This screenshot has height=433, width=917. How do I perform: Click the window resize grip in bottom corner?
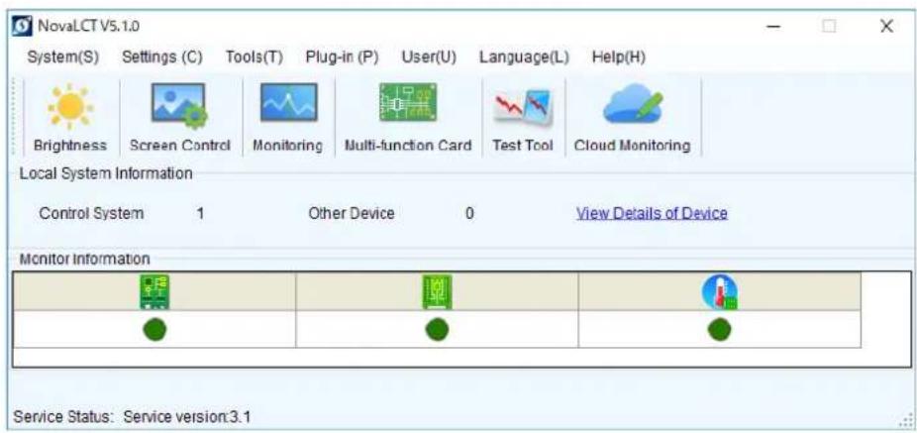click(908, 420)
